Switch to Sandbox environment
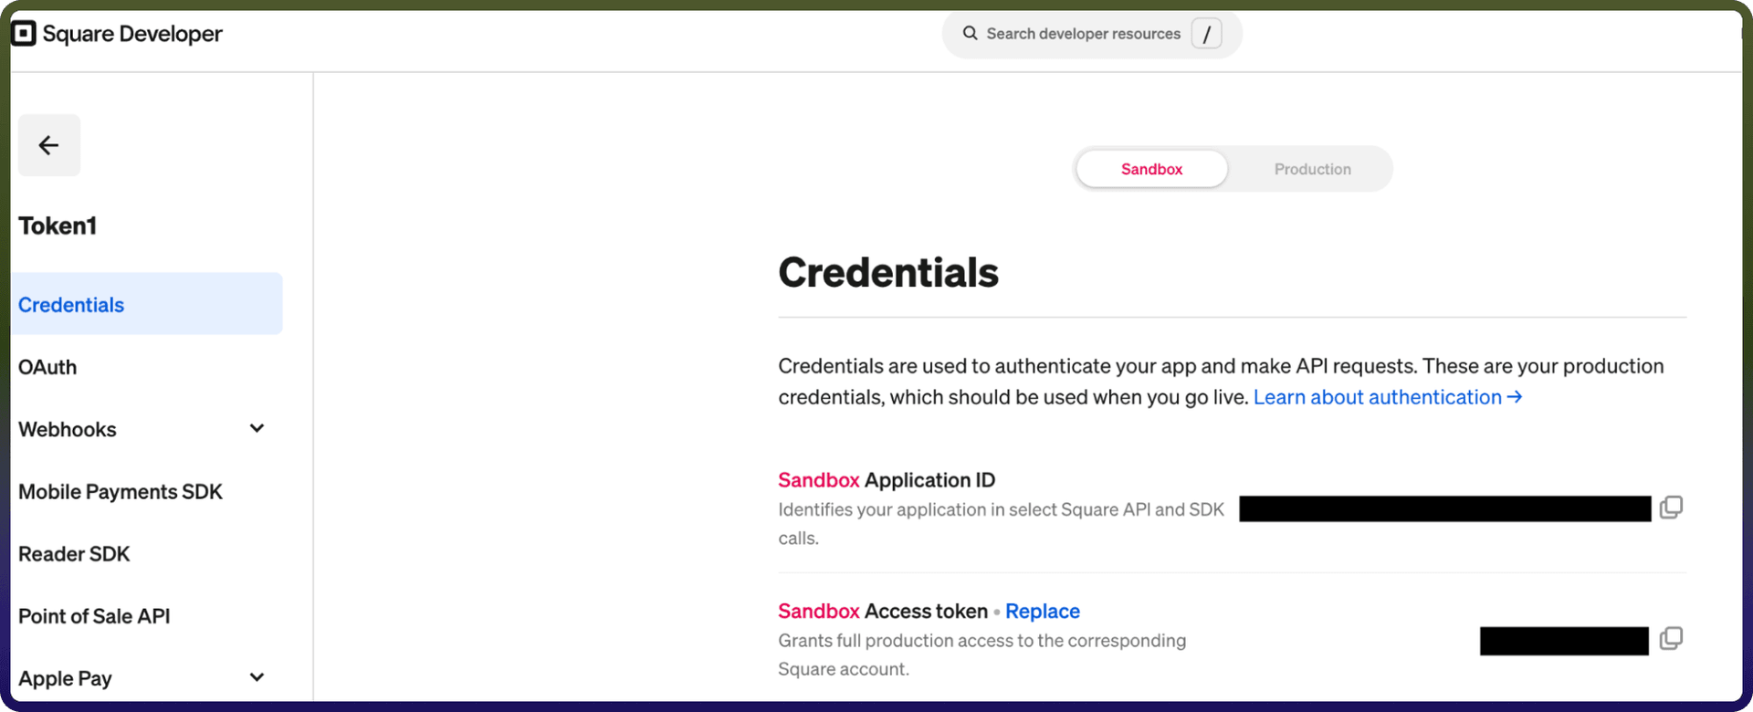Screen dimensions: 1753x712 [x=1151, y=169]
